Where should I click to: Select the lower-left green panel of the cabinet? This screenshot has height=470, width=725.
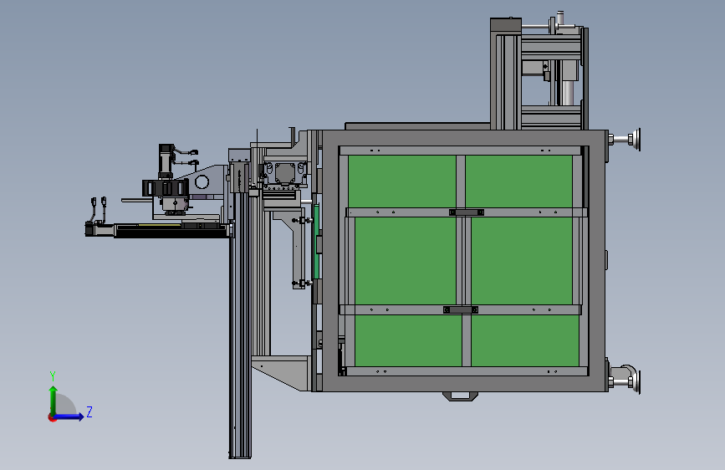tap(408, 340)
